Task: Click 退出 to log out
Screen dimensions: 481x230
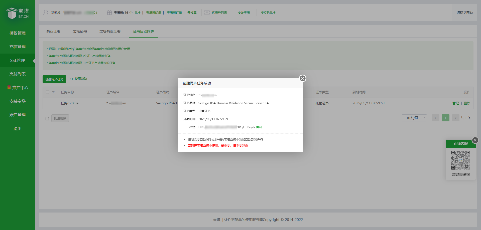Action: pos(18,128)
